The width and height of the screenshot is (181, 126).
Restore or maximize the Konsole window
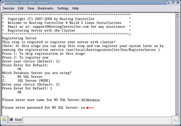click(173, 2)
